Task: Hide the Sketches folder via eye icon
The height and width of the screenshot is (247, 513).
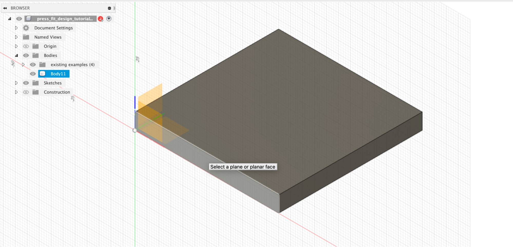Action: [26, 83]
